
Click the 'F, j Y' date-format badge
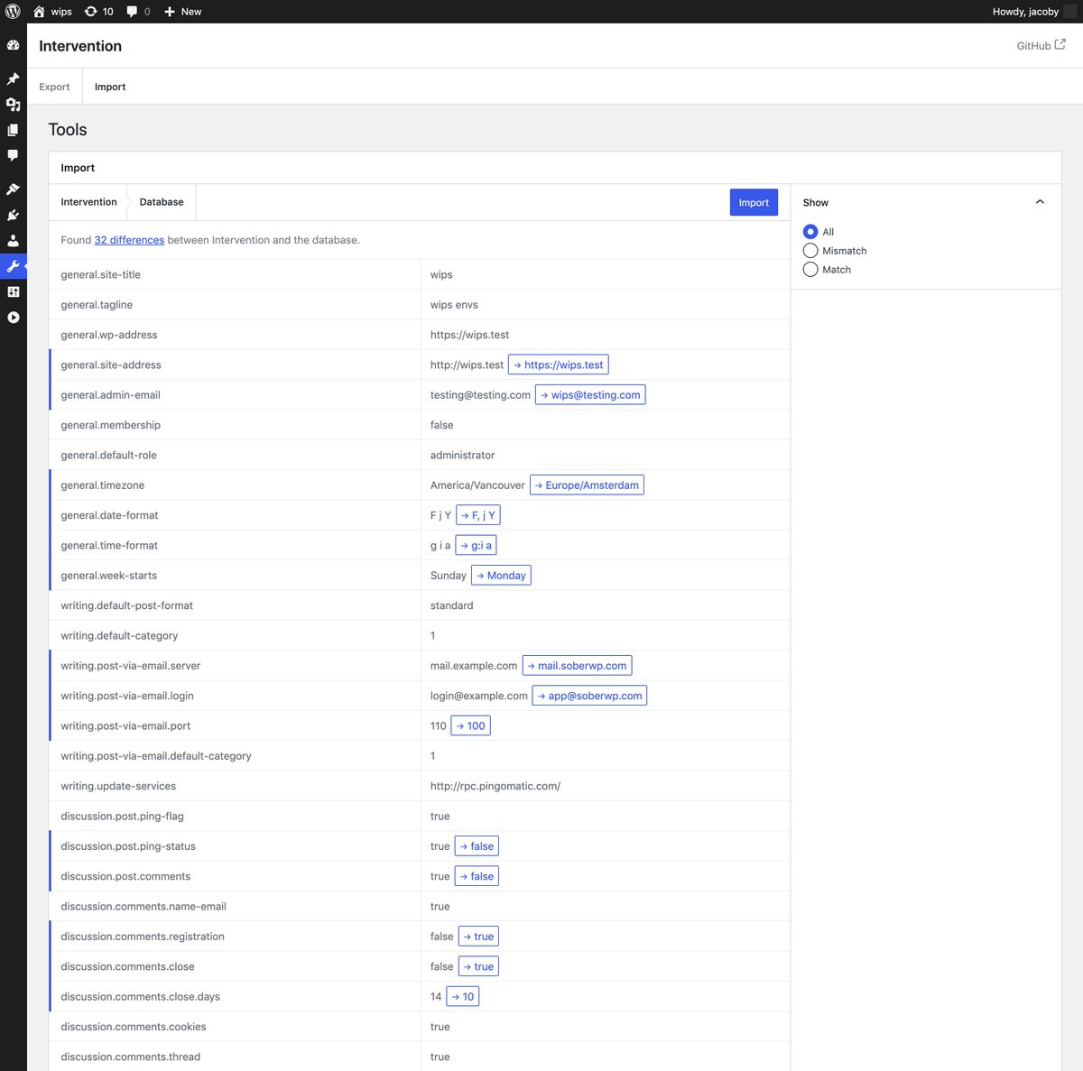click(478, 515)
